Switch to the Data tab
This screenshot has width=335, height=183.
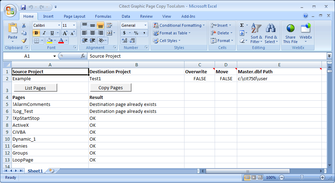(x=126, y=16)
